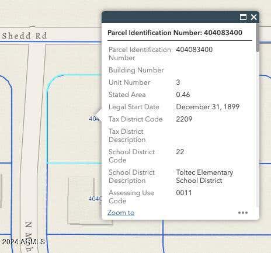The width and height of the screenshot is (271, 253).
Task: Click the Unit Number value 3
Action: click(x=178, y=82)
